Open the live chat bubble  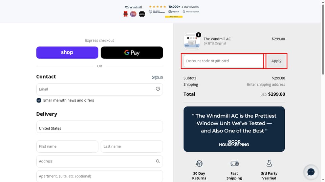point(311,172)
